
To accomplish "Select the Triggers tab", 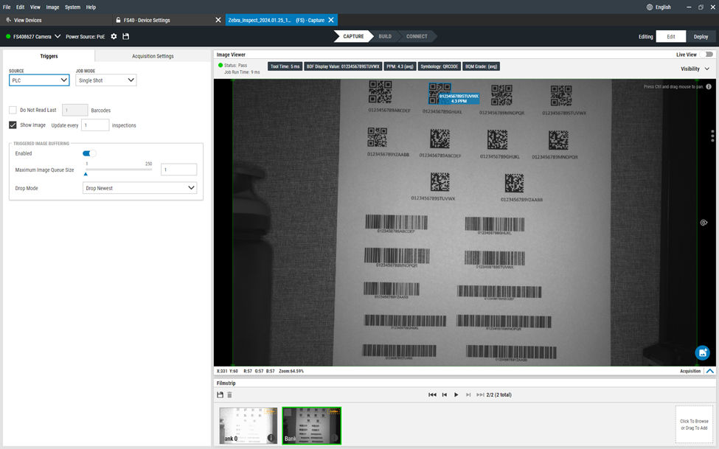I will (x=49, y=56).
